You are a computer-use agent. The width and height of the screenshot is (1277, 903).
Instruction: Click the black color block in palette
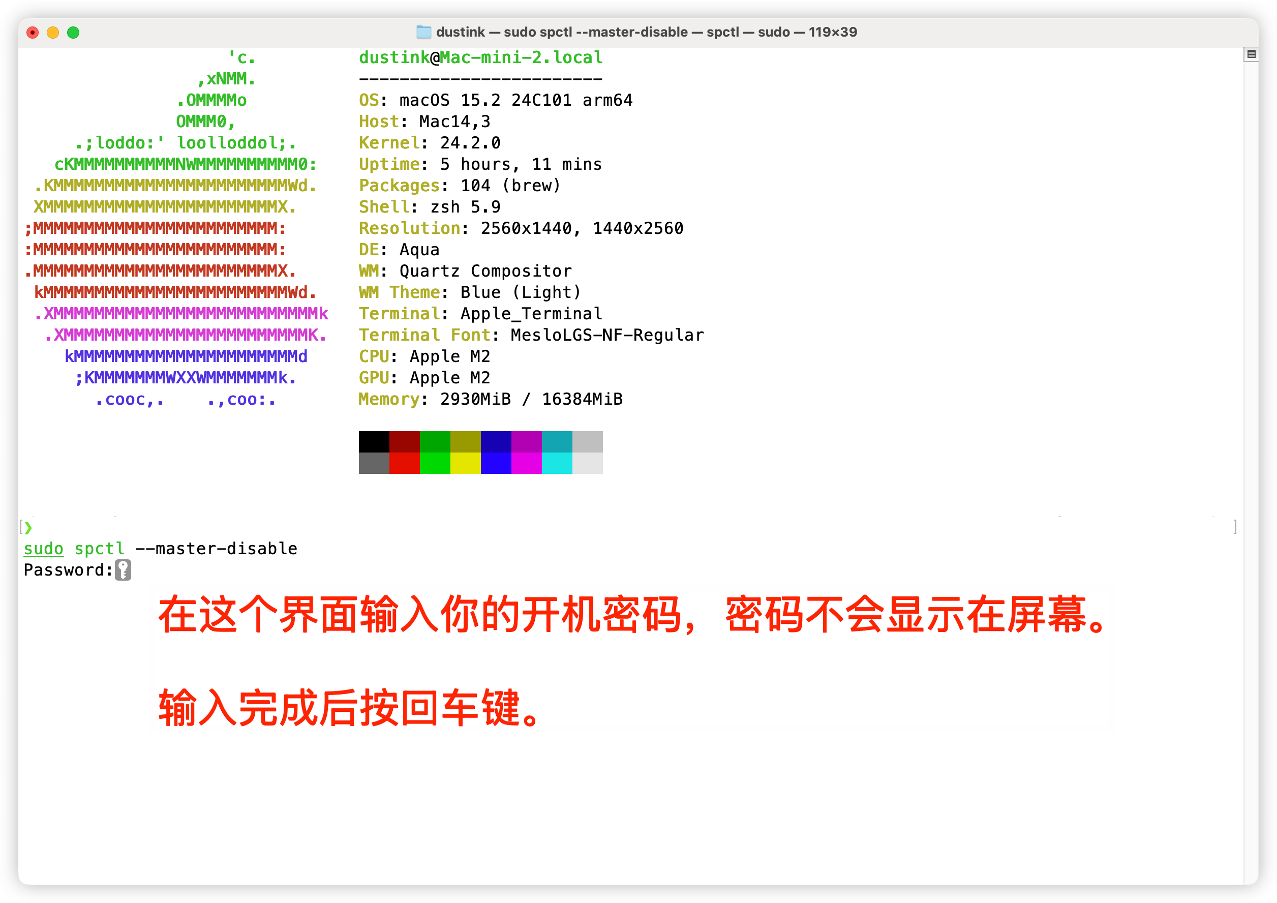pos(374,442)
